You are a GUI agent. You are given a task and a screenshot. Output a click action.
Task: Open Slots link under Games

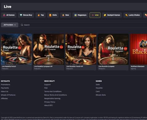(98, 84)
